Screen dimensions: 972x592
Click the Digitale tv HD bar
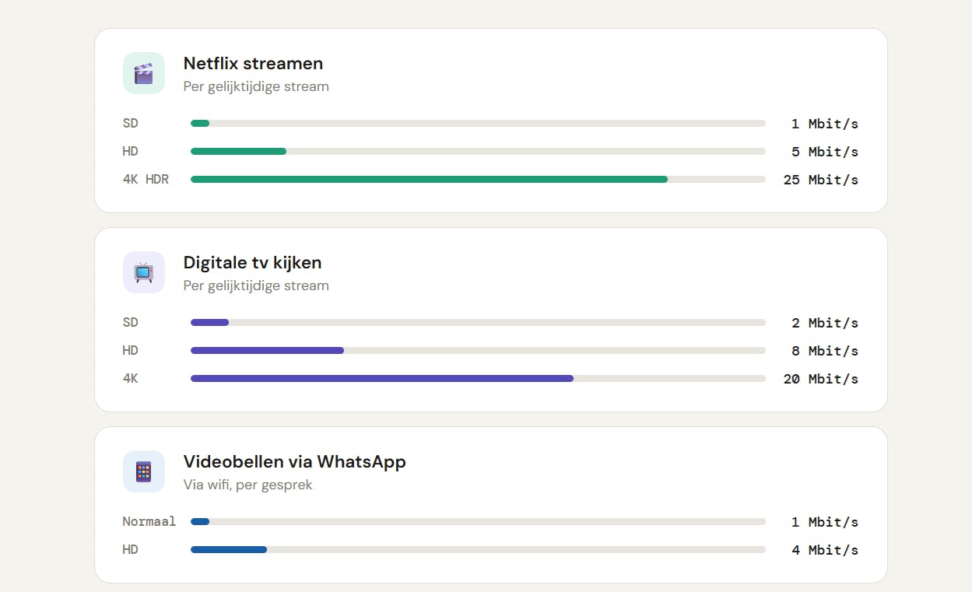[267, 351]
